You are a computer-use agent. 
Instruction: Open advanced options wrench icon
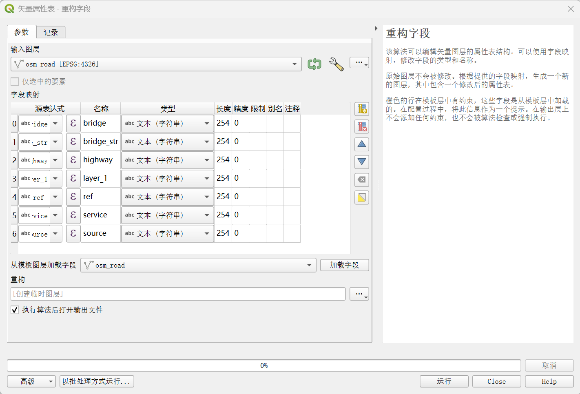click(x=336, y=64)
